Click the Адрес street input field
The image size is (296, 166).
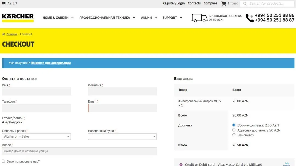(x=79, y=151)
